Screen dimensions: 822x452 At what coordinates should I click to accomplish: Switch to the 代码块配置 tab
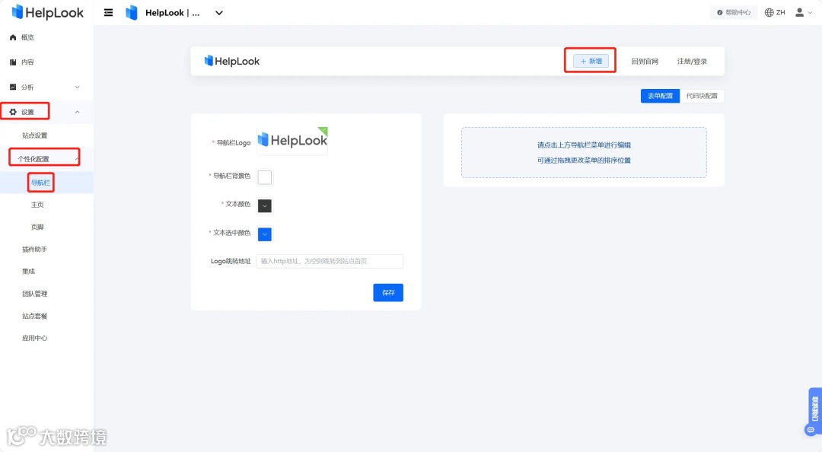click(x=703, y=95)
